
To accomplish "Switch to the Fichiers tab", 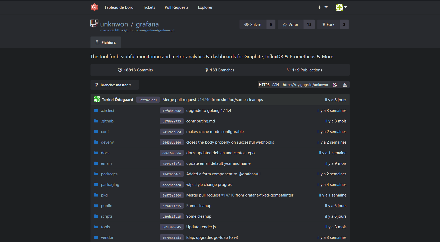I will click(106, 42).
